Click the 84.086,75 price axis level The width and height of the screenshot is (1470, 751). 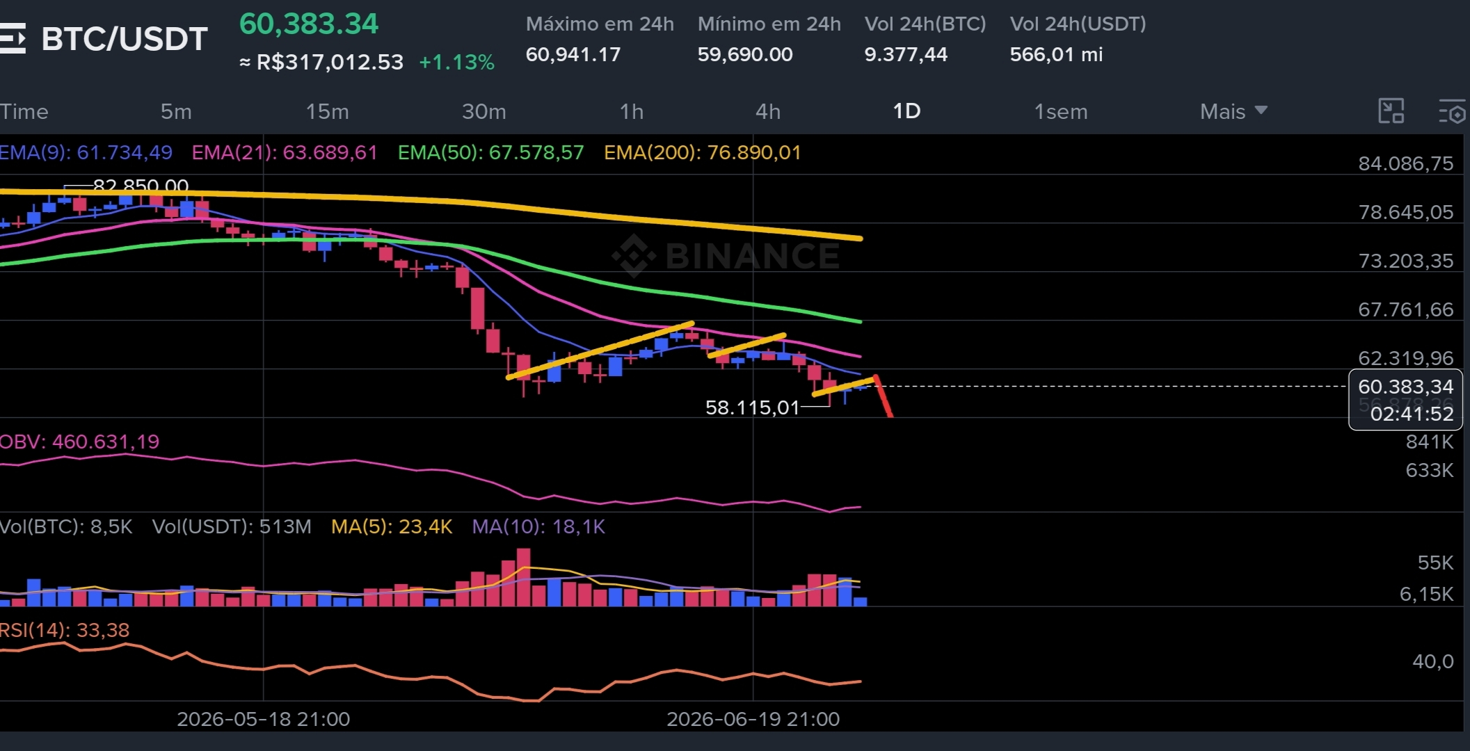(x=1405, y=163)
